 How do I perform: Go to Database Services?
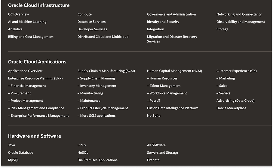(x=91, y=22)
